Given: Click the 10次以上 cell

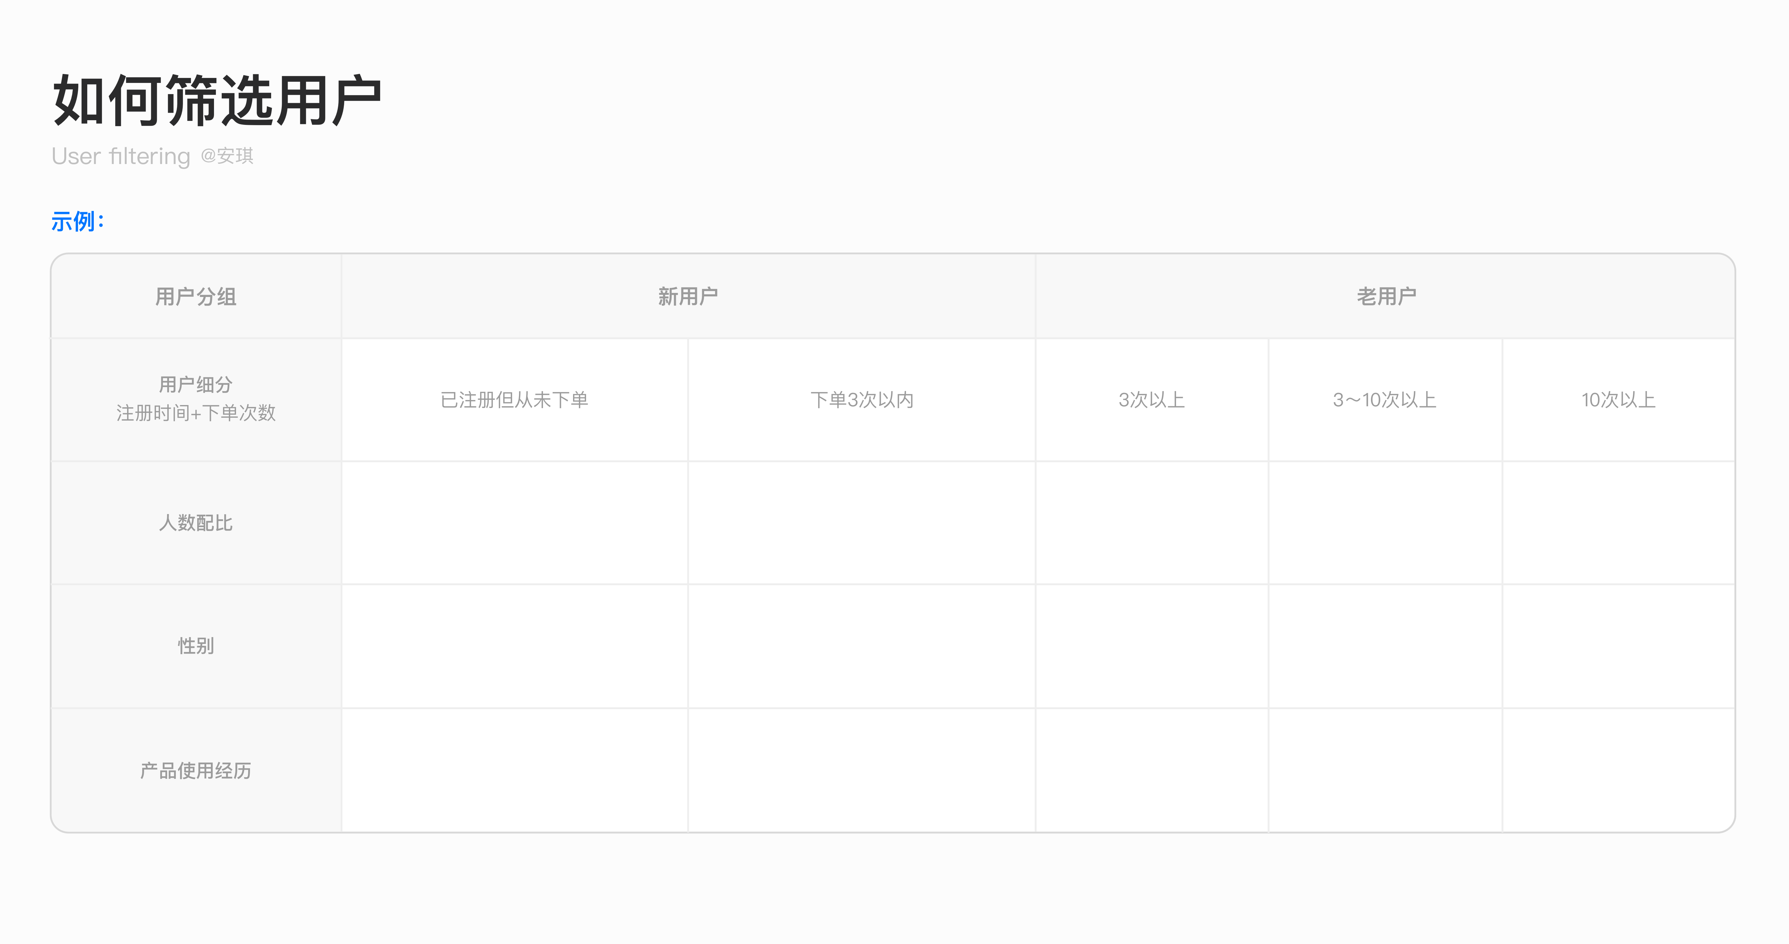Looking at the screenshot, I should tap(1619, 399).
